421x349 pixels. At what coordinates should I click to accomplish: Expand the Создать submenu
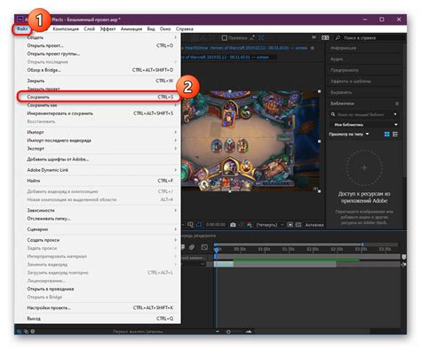(x=99, y=37)
